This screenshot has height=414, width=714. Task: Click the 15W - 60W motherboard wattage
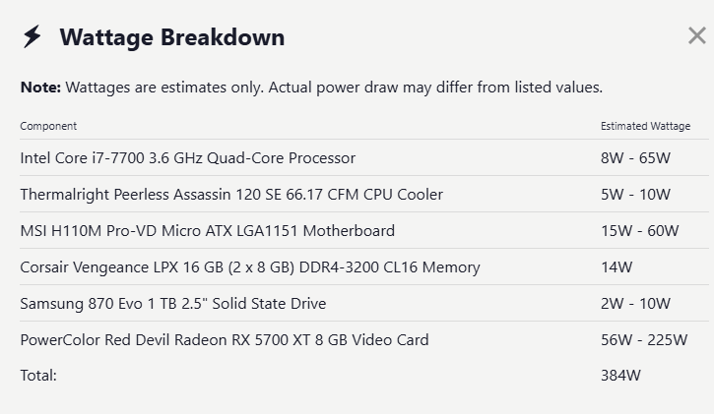pos(639,230)
